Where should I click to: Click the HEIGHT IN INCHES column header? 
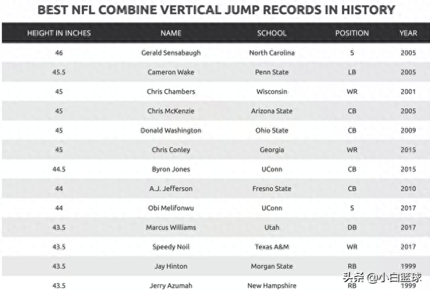[x=59, y=33]
